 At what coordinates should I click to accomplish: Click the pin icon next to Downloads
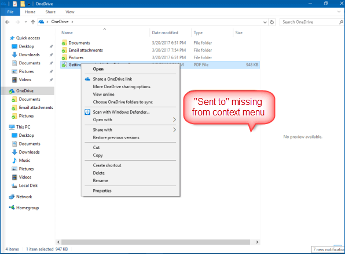pos(51,55)
